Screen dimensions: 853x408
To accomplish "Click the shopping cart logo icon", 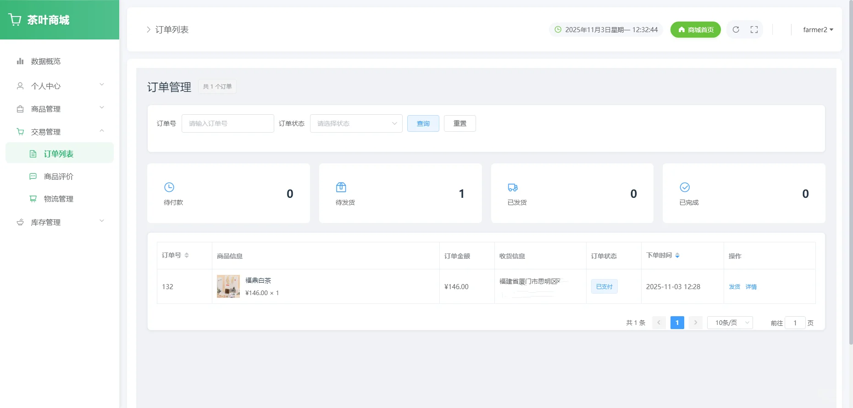I will [x=15, y=20].
